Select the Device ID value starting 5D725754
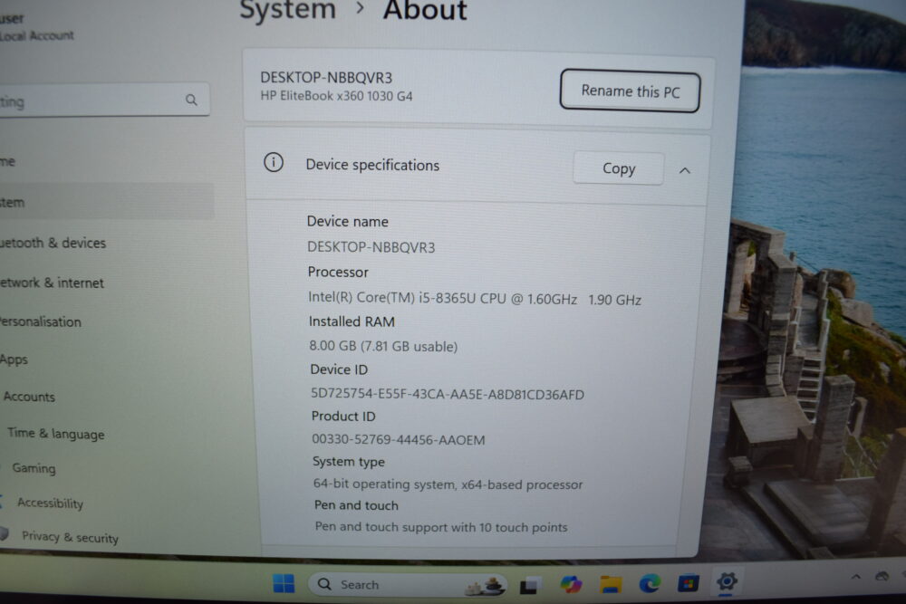 click(448, 395)
